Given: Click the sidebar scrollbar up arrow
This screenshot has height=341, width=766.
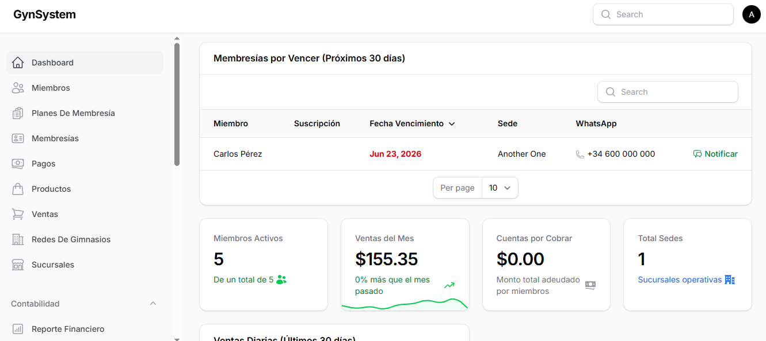Looking at the screenshot, I should click(177, 38).
